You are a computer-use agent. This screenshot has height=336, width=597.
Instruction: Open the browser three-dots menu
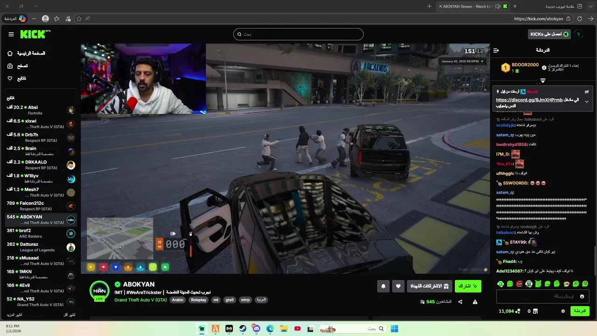[34, 19]
